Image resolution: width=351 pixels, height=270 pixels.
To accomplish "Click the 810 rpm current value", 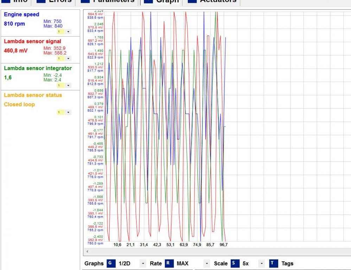I will pyautogui.click(x=14, y=24).
